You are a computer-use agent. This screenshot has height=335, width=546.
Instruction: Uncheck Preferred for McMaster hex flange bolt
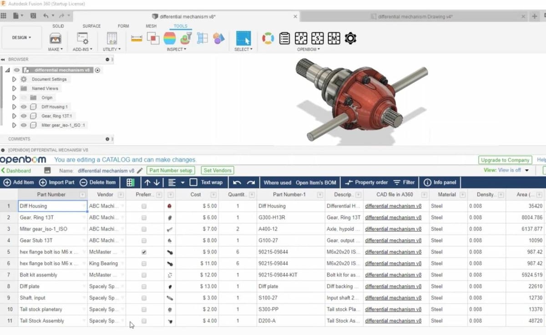[144, 252]
